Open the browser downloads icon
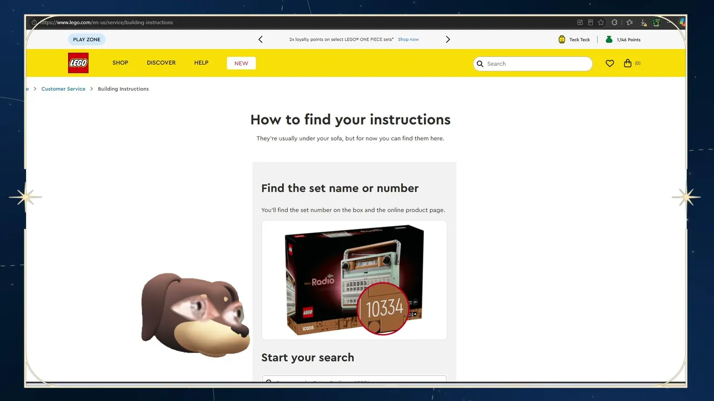Image resolution: width=714 pixels, height=401 pixels. point(643,23)
